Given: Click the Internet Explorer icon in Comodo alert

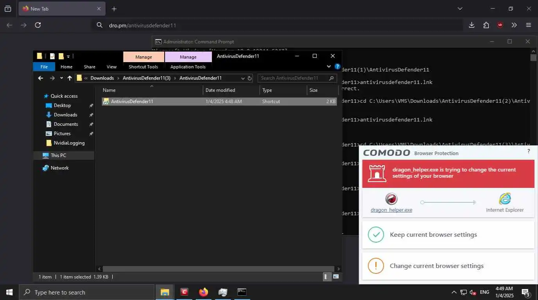Looking at the screenshot, I should [505, 199].
